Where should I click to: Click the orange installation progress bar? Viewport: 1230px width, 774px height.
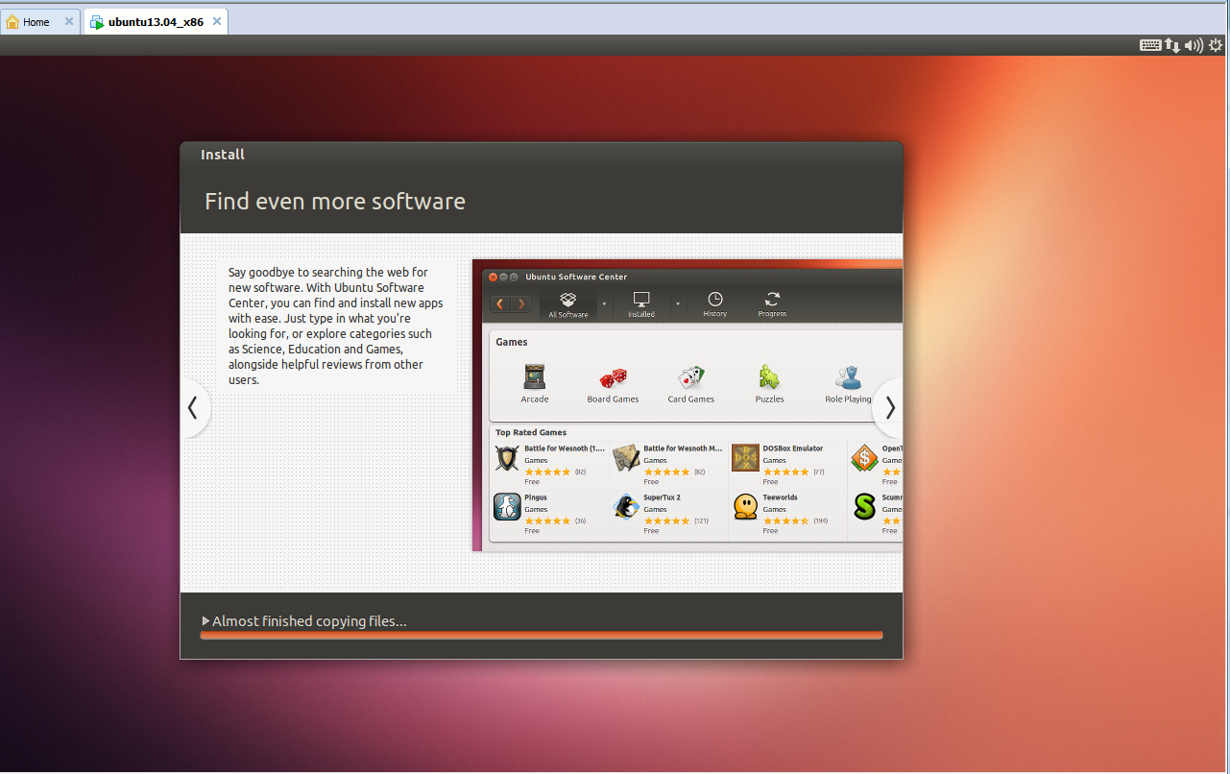[542, 635]
